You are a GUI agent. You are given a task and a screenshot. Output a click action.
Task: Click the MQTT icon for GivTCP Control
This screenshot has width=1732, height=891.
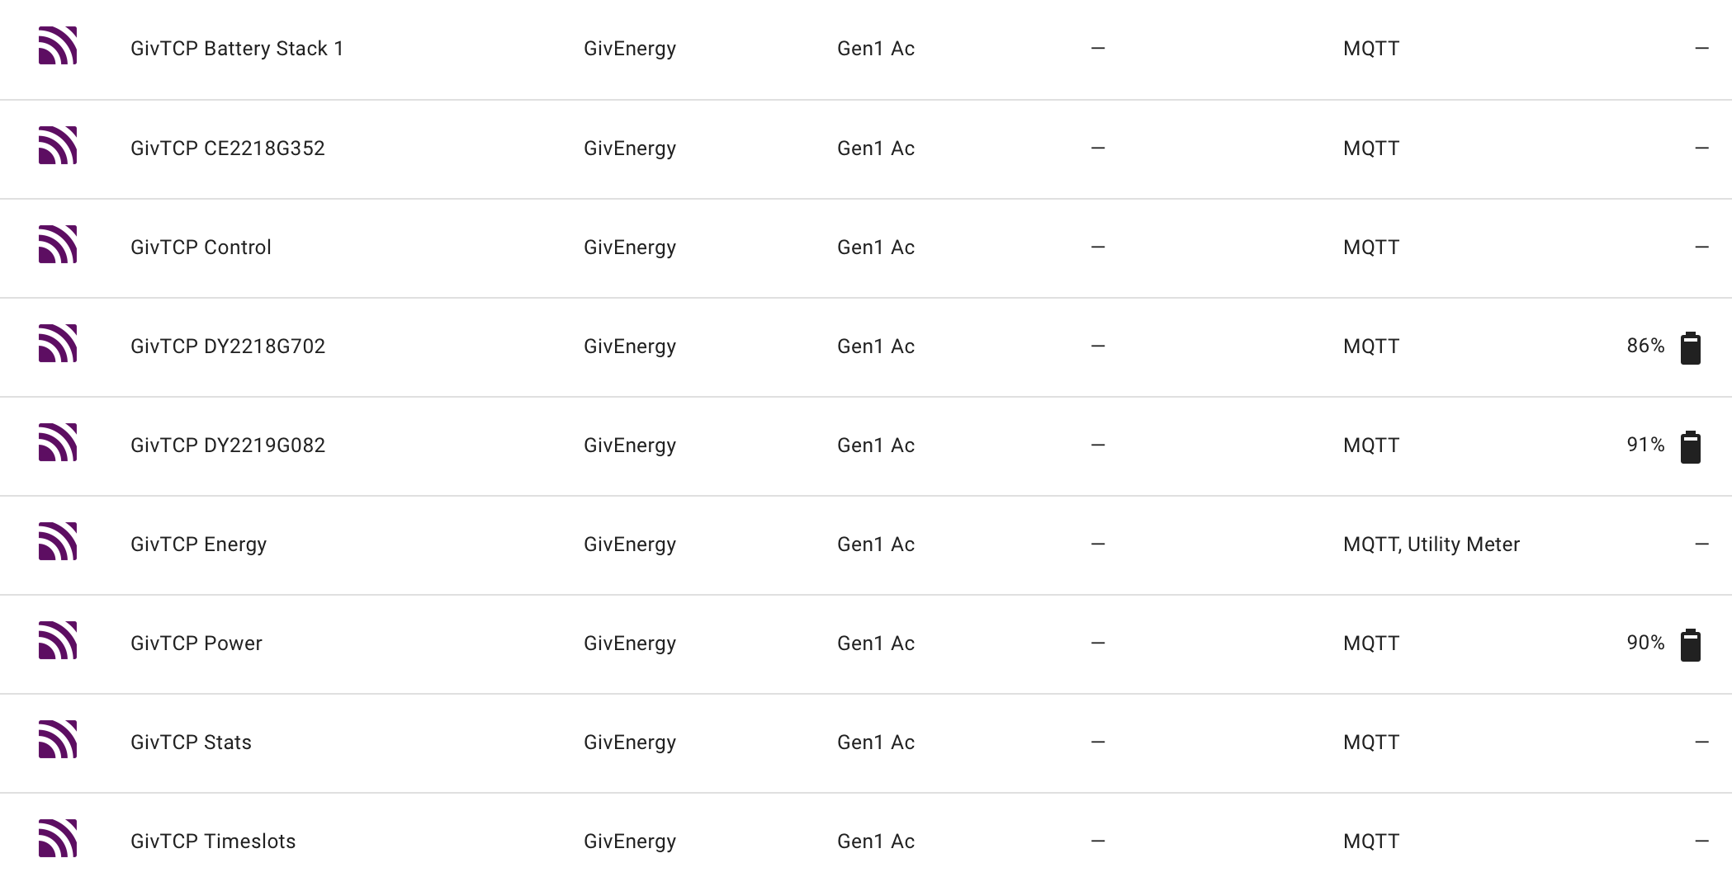58,244
